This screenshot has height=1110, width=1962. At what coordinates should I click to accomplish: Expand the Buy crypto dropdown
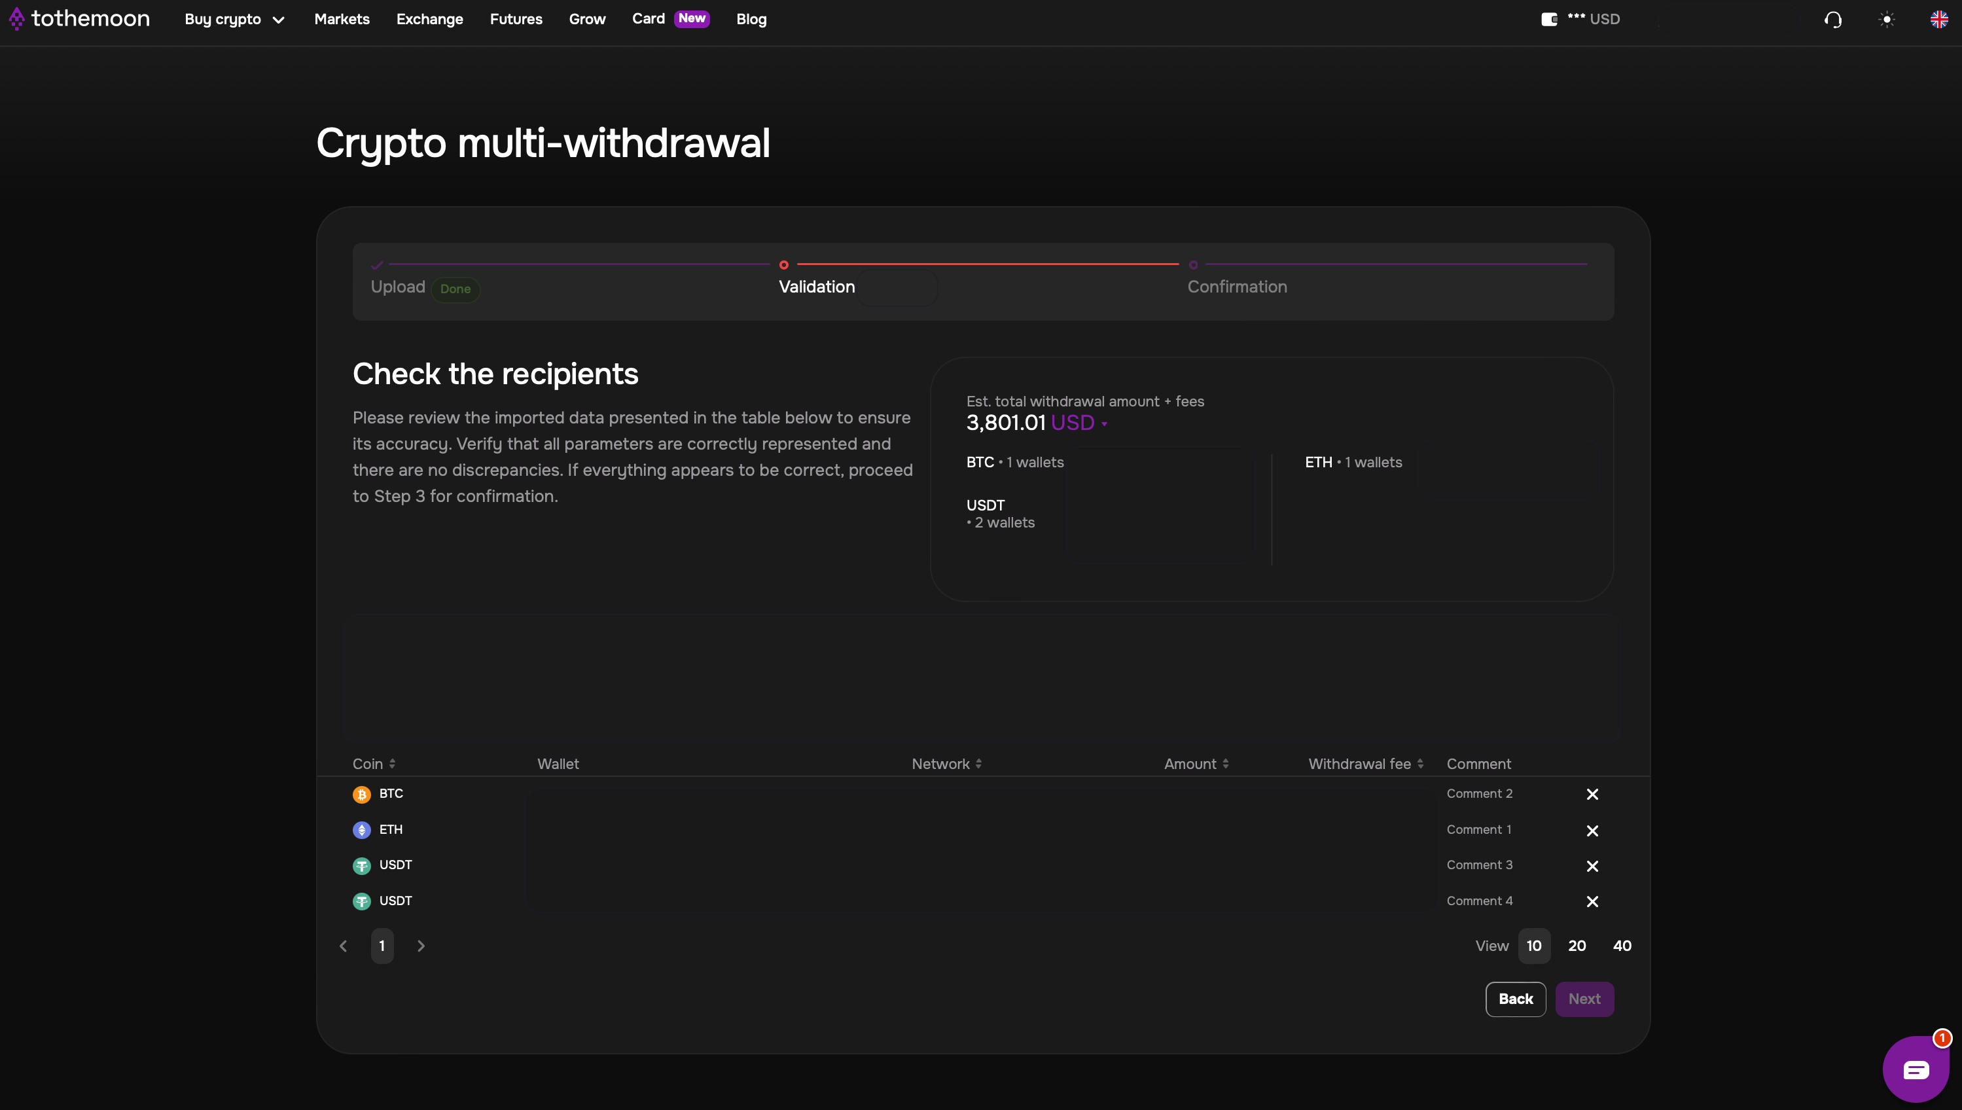coord(234,19)
